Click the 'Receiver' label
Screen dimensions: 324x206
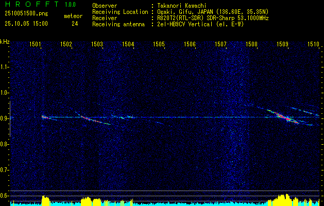(105, 18)
